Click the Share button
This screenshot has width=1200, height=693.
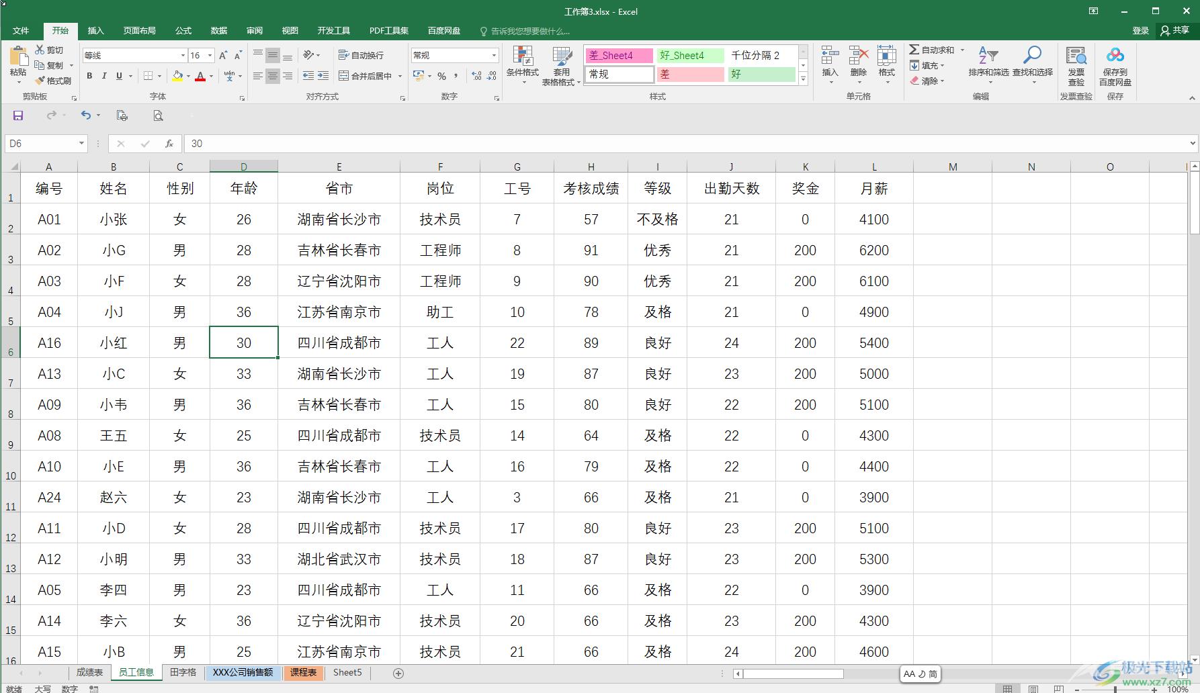tap(1176, 30)
